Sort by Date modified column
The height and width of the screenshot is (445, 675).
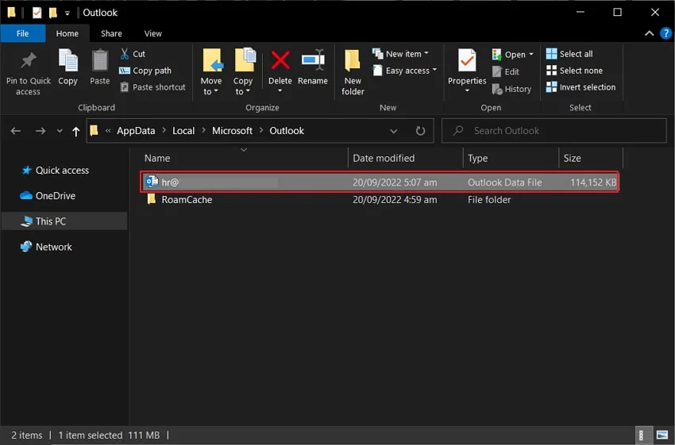click(405, 158)
